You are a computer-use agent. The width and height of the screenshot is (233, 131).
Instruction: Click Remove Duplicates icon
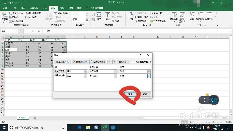coord(136,17)
